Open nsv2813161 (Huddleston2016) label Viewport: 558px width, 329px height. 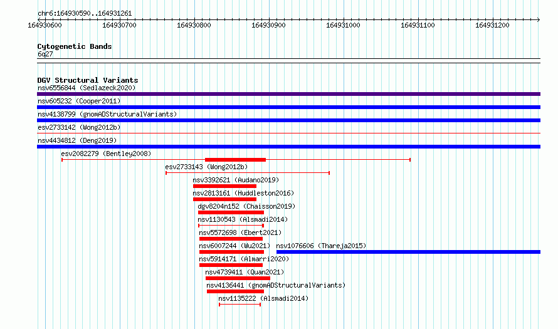click(x=243, y=193)
